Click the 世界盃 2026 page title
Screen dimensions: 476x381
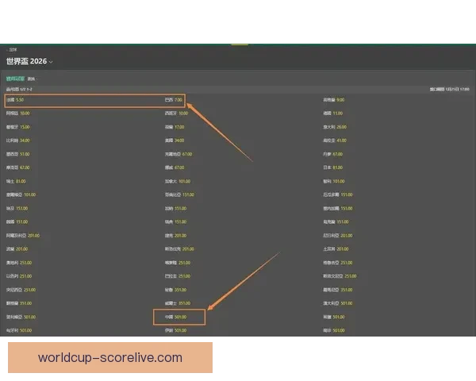coord(26,61)
